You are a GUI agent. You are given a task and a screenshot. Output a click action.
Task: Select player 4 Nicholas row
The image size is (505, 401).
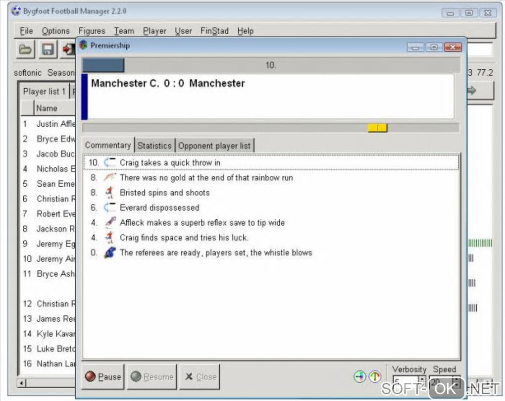pos(49,169)
